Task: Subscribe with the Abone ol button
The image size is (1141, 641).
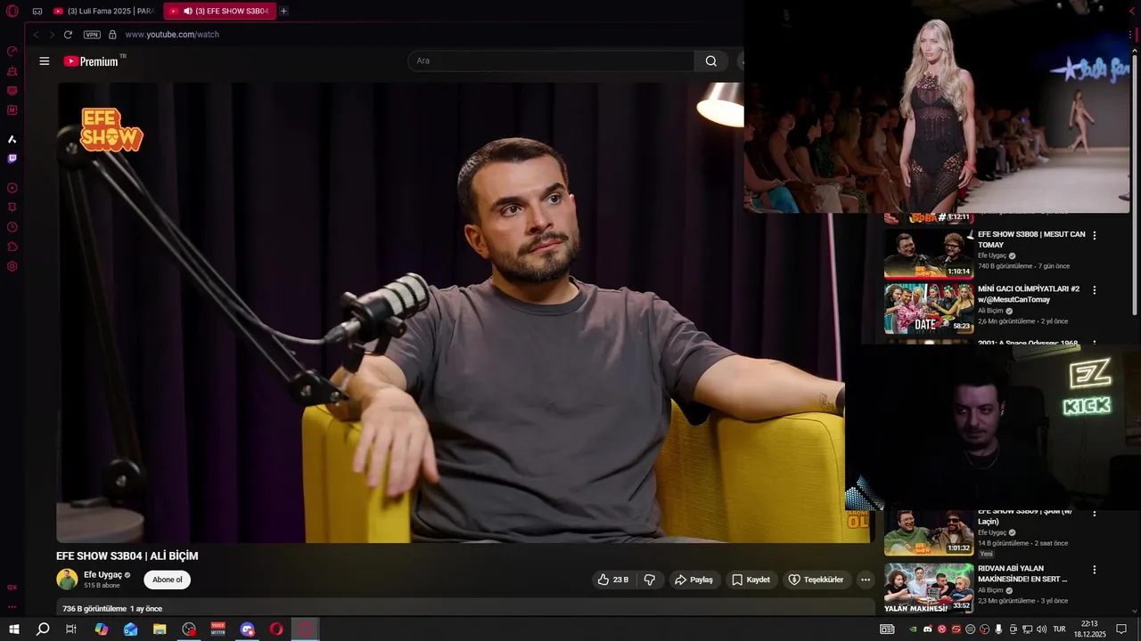Action: [167, 580]
